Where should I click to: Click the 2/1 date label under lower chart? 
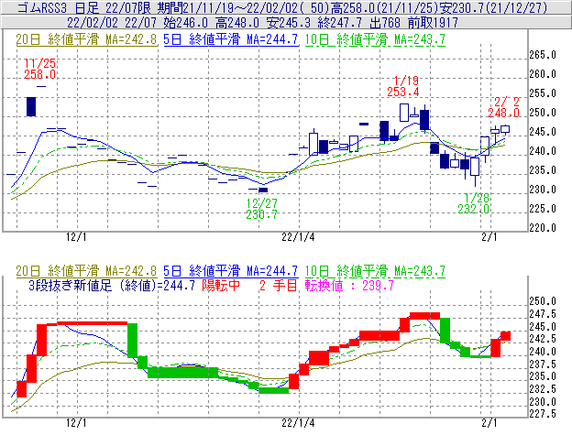489,423
